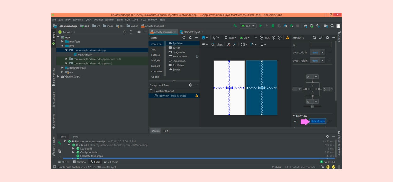Click the zoom to fit screen icon
This screenshot has width=393, height=182.
(280, 38)
